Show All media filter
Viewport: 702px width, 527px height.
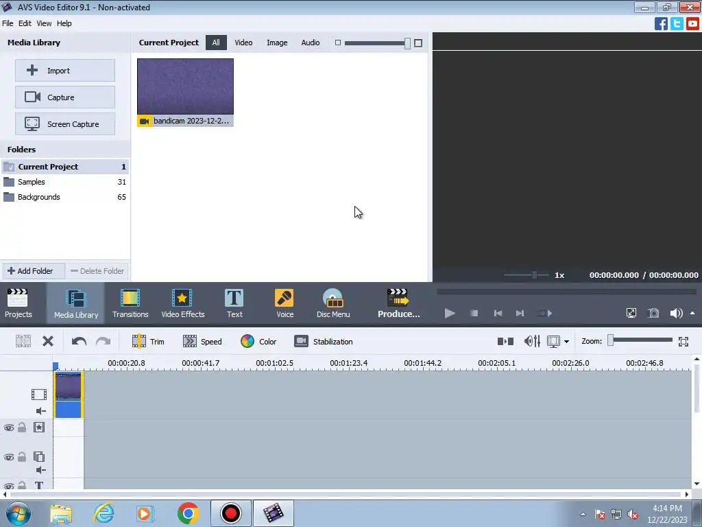(x=216, y=43)
